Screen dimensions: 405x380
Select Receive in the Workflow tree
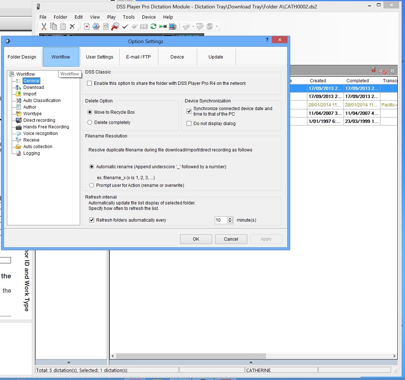click(x=31, y=140)
